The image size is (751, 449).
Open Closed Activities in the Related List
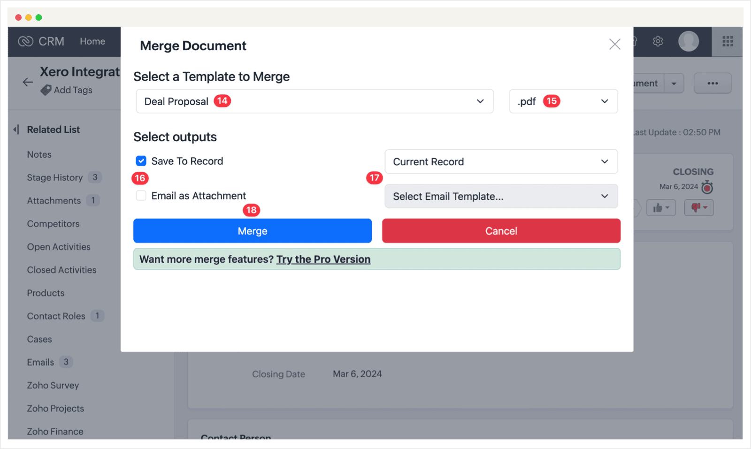61,270
